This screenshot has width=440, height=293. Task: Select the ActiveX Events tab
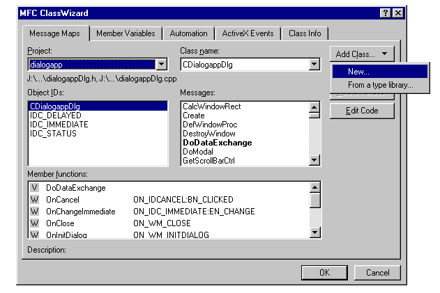tap(248, 33)
